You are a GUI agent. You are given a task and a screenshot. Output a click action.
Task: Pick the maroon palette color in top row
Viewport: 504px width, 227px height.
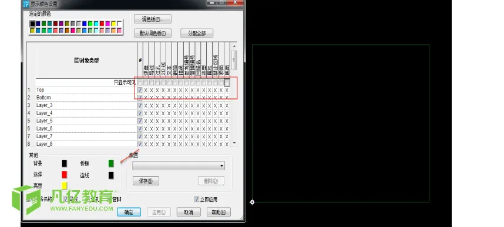coord(56,23)
